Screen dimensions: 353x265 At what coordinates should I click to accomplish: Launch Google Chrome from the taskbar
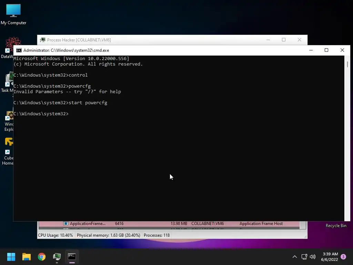tap(42, 257)
